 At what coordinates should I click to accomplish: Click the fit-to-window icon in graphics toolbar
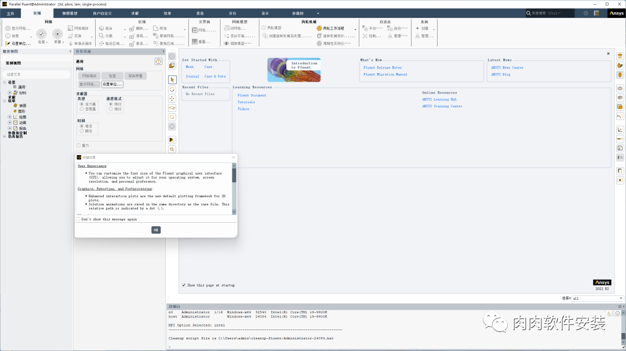172,149
